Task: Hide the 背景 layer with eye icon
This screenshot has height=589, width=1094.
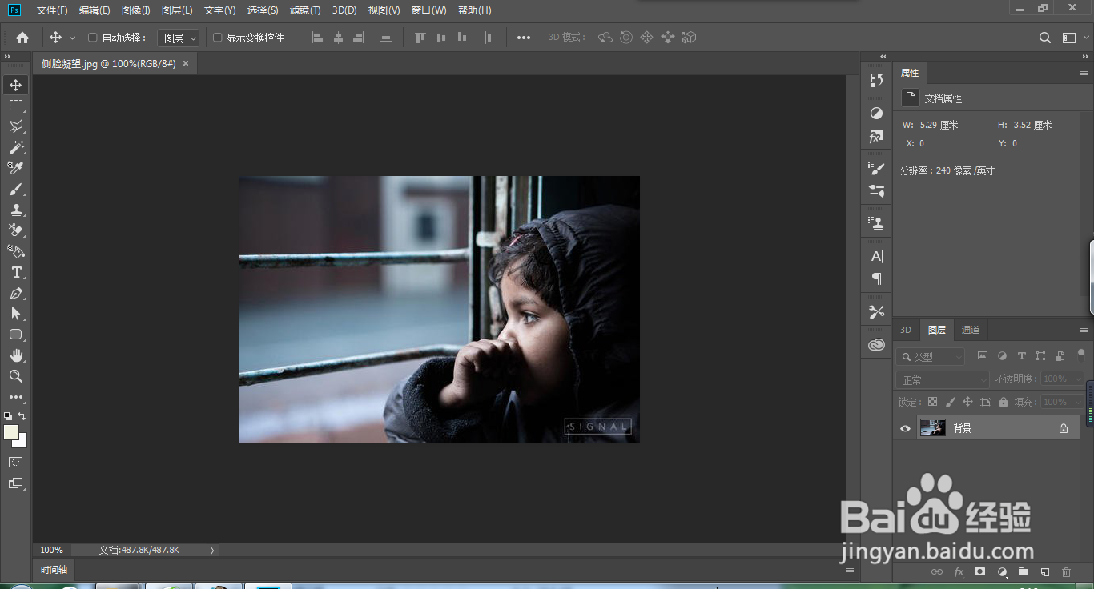Action: 905,428
